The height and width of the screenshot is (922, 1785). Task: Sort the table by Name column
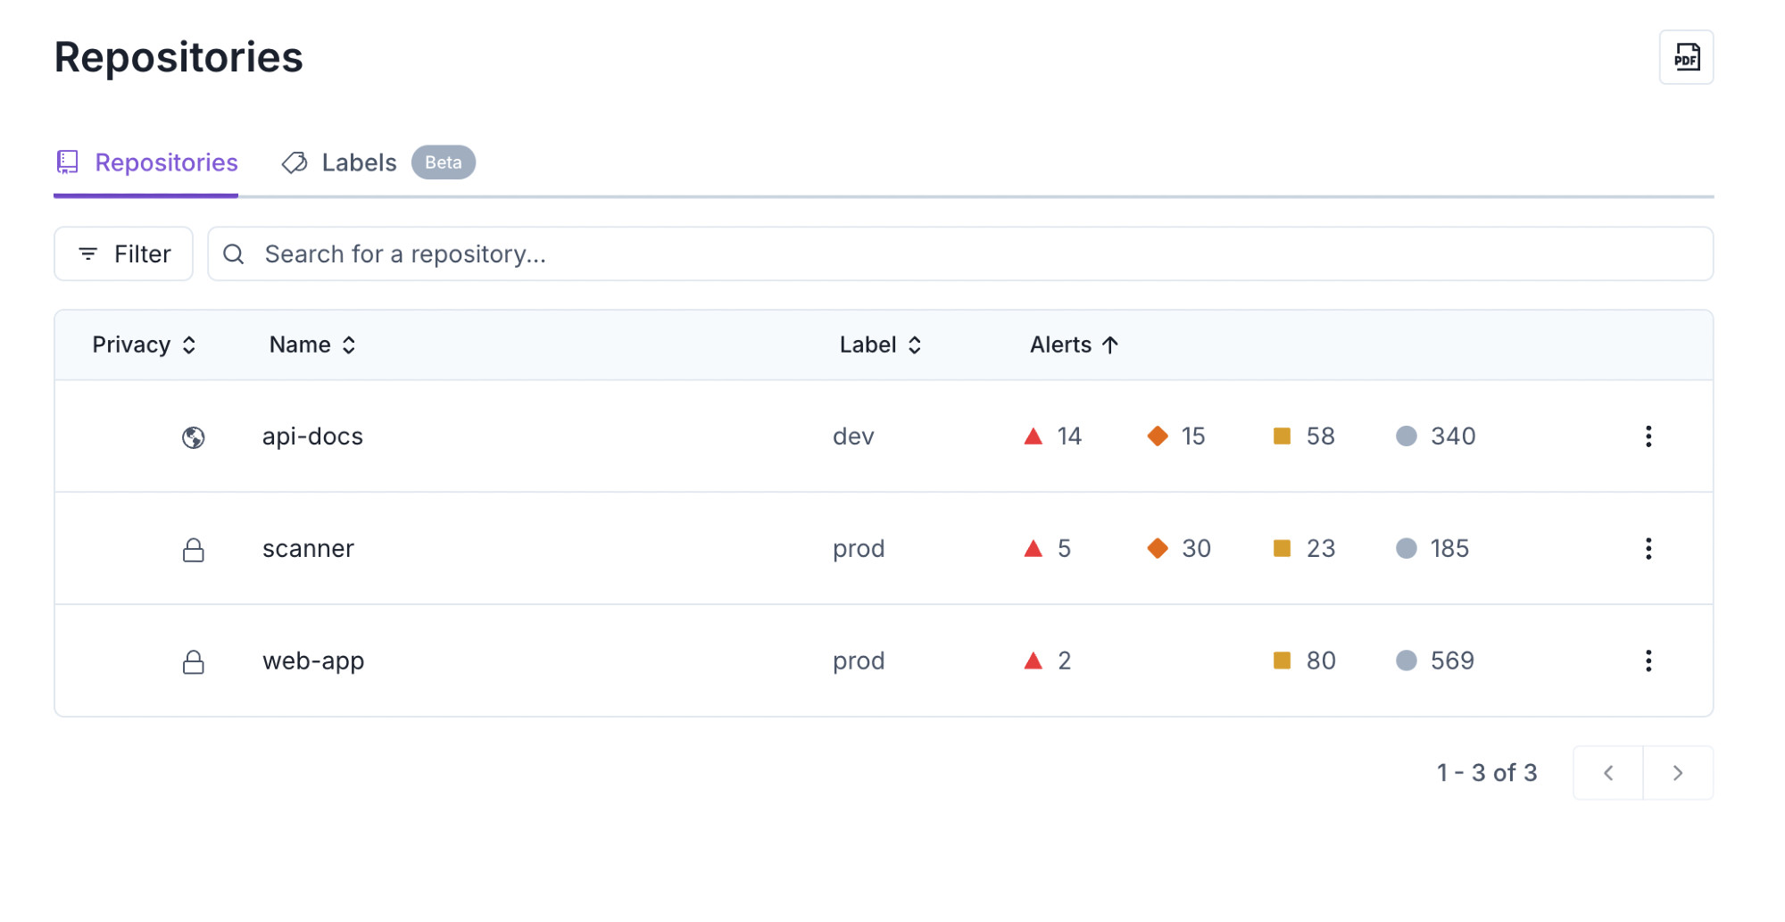click(x=313, y=345)
